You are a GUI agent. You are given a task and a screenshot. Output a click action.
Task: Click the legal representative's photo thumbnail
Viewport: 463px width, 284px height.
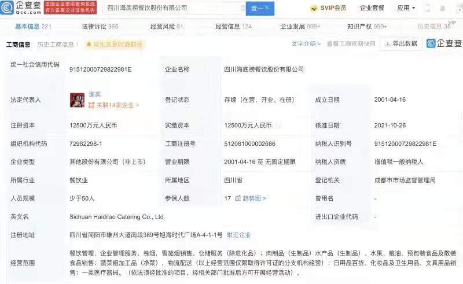coord(77,100)
